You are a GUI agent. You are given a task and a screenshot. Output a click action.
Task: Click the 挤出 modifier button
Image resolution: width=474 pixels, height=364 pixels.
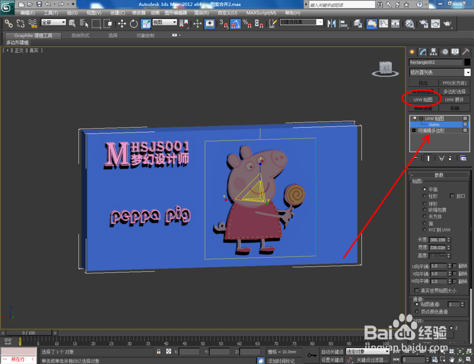click(x=423, y=83)
